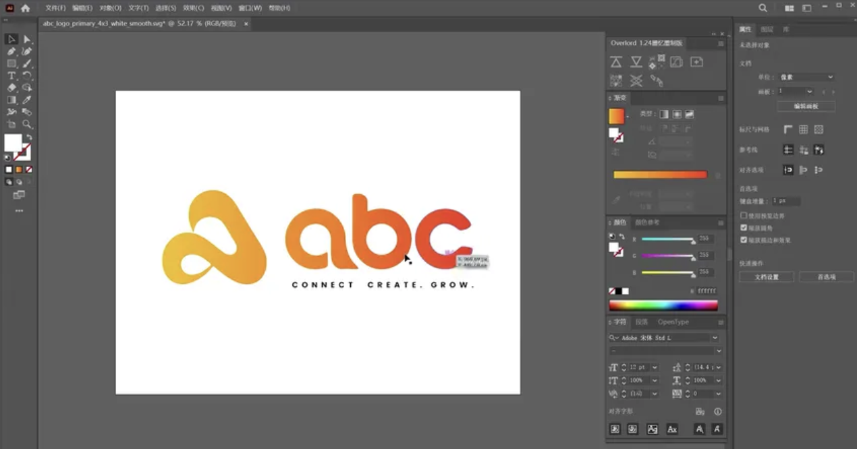Viewport: 857px width, 449px height.
Task: Click the R red channel slider
Action: click(x=668, y=239)
